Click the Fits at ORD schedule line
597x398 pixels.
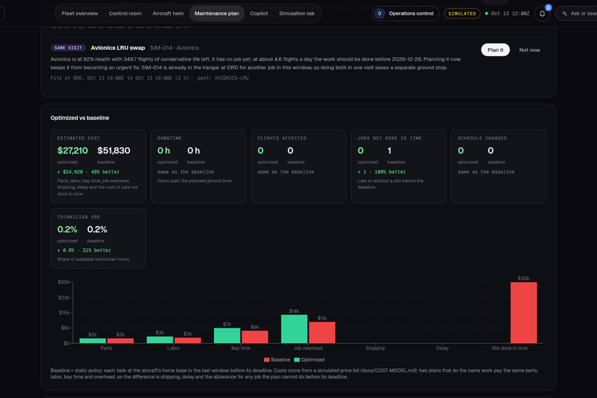(x=150, y=78)
